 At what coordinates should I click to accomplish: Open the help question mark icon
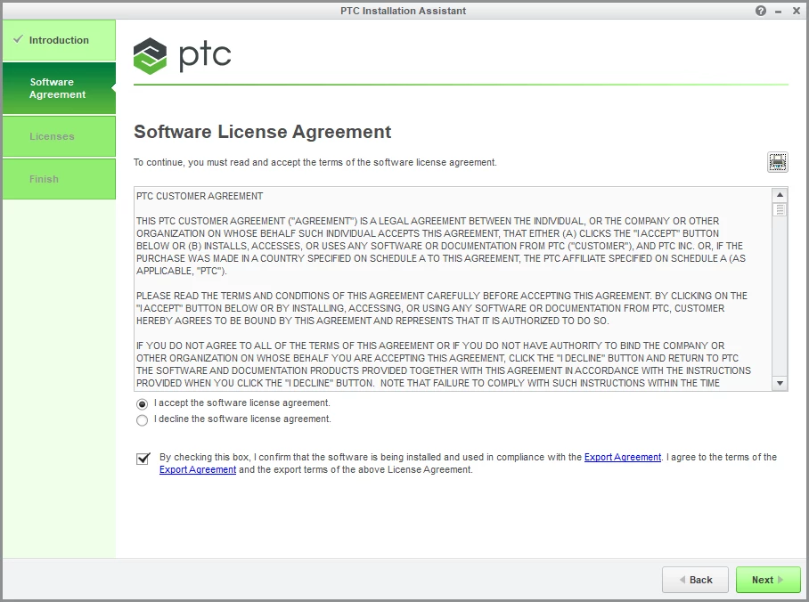tap(761, 11)
